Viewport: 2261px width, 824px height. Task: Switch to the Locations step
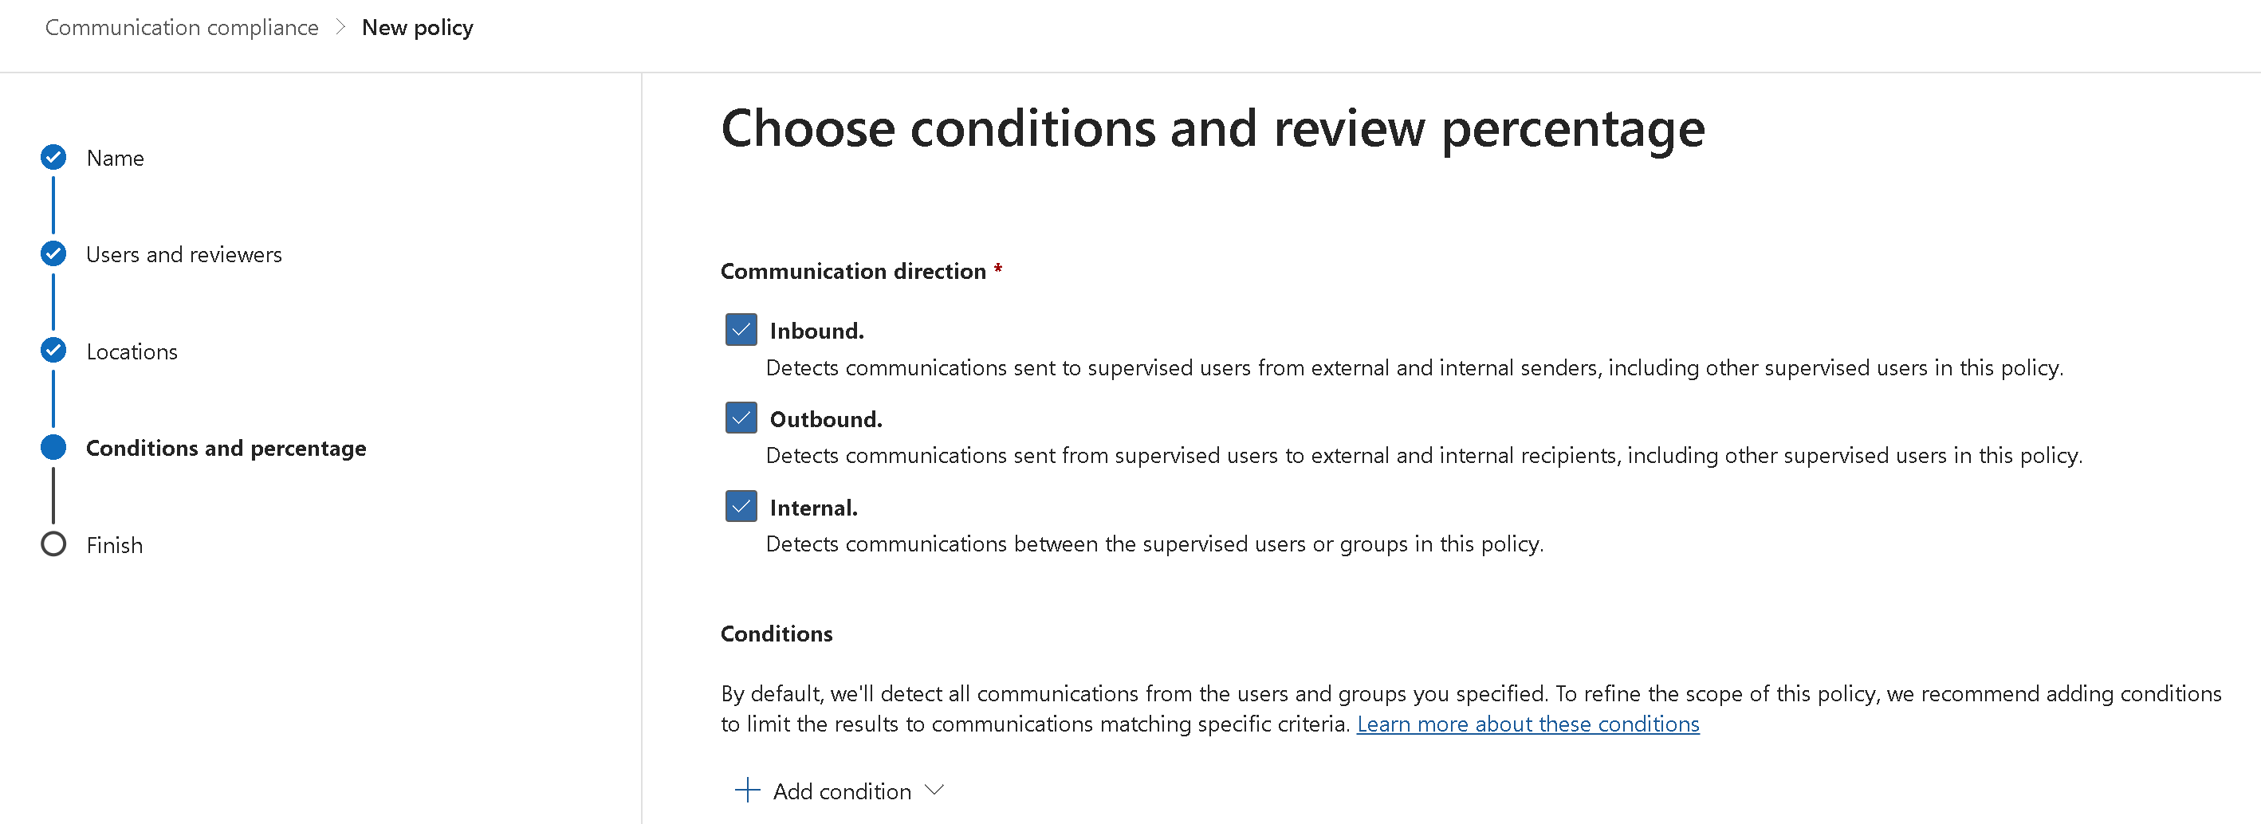(132, 352)
